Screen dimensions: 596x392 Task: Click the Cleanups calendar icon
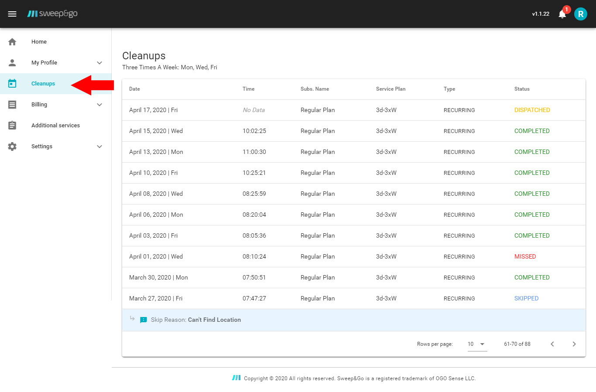pyautogui.click(x=12, y=84)
